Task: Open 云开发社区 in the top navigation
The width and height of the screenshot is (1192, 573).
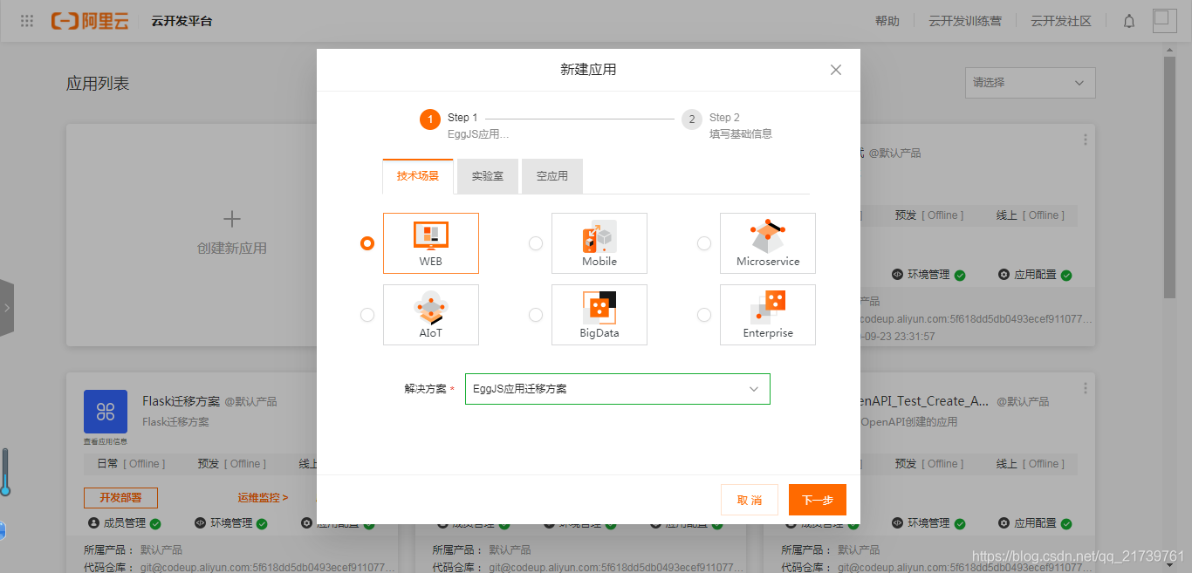Action: pyautogui.click(x=1061, y=21)
